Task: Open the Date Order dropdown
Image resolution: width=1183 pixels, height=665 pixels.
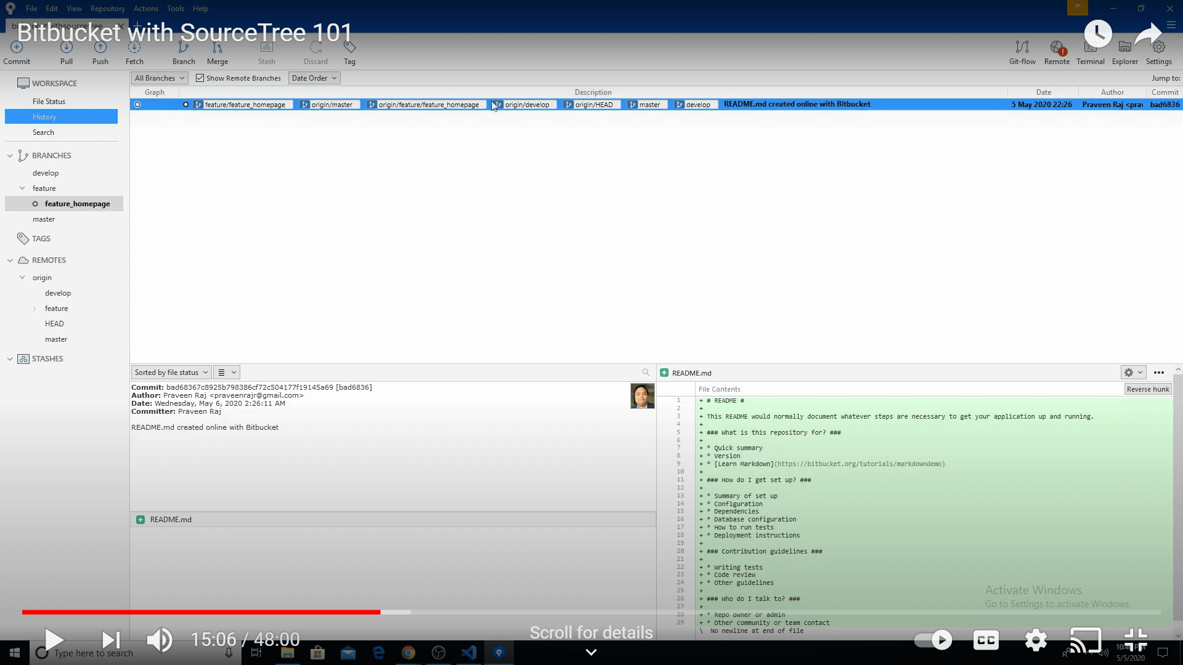Action: 314,78
